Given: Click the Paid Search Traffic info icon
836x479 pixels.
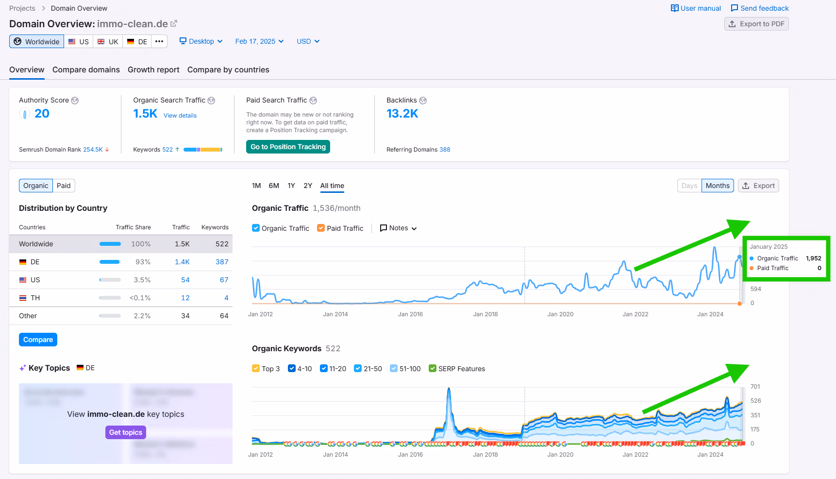Looking at the screenshot, I should pyautogui.click(x=313, y=101).
